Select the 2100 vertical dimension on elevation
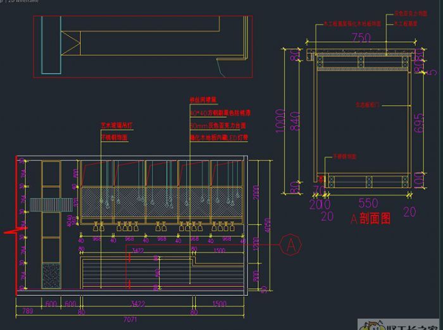443x330 pixels. pyautogui.click(x=255, y=190)
